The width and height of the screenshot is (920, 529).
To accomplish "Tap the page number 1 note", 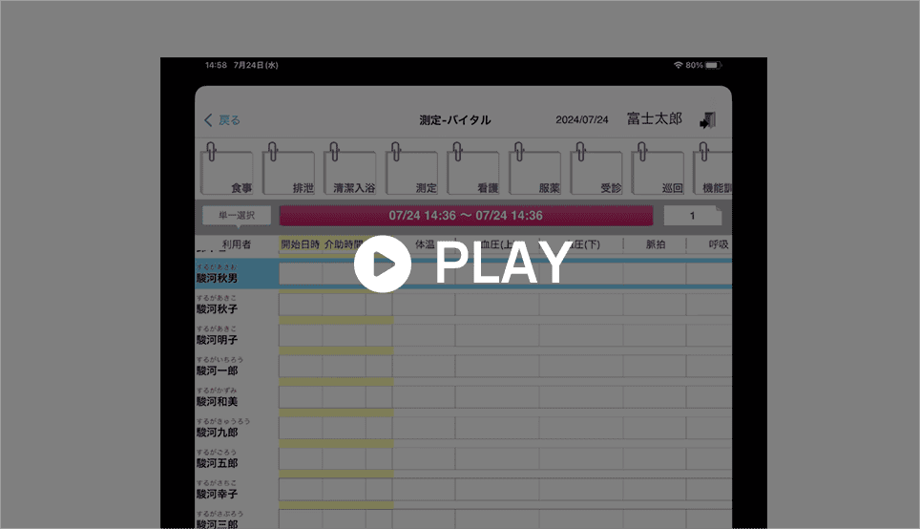I will point(692,216).
